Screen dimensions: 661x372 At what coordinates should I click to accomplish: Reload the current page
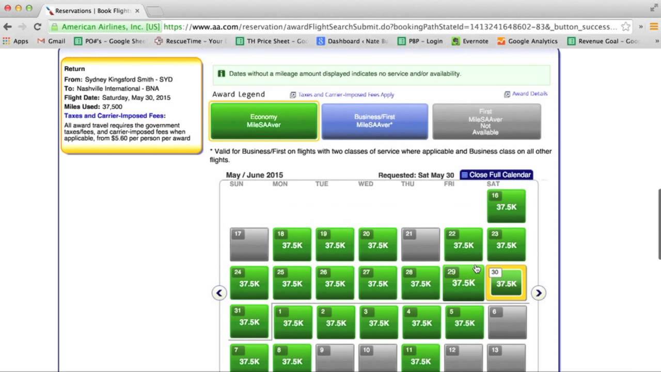click(x=37, y=27)
